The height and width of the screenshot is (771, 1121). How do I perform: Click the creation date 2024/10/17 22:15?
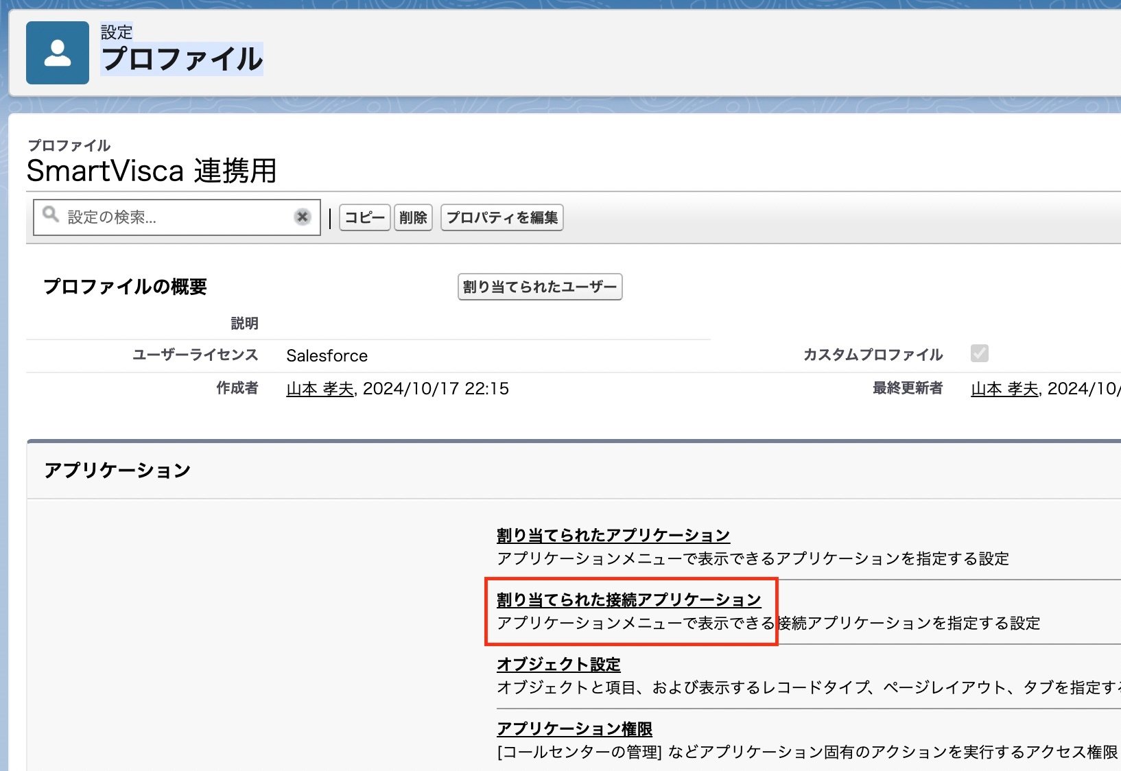click(x=436, y=389)
